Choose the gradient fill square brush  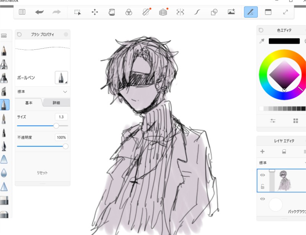(4, 200)
